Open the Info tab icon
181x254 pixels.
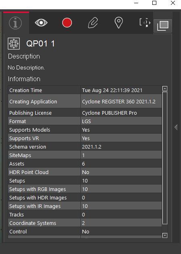[15, 23]
